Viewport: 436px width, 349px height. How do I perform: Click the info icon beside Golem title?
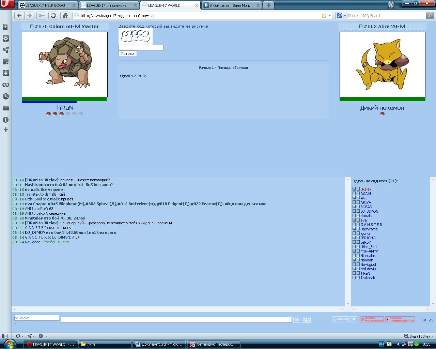tap(32, 26)
